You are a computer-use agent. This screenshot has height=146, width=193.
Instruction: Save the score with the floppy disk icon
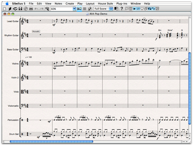tap(20, 9)
